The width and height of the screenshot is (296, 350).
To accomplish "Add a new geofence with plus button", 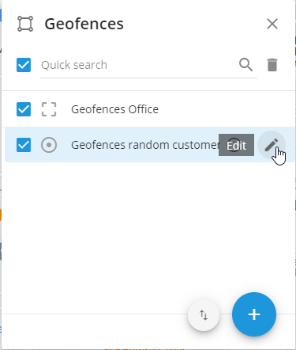I will 254,314.
